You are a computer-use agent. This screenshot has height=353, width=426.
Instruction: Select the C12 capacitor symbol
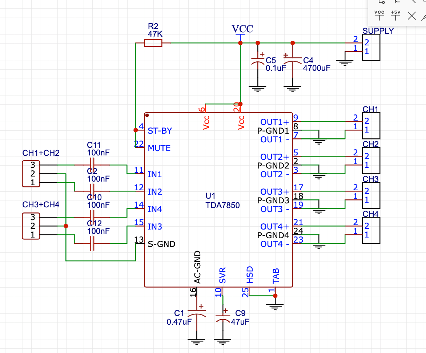point(92,243)
